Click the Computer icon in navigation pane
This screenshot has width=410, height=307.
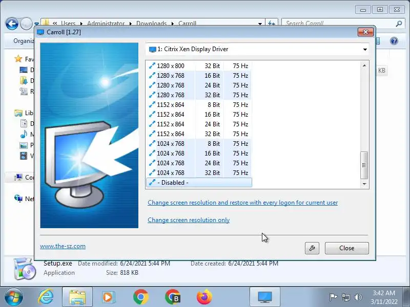click(18, 177)
